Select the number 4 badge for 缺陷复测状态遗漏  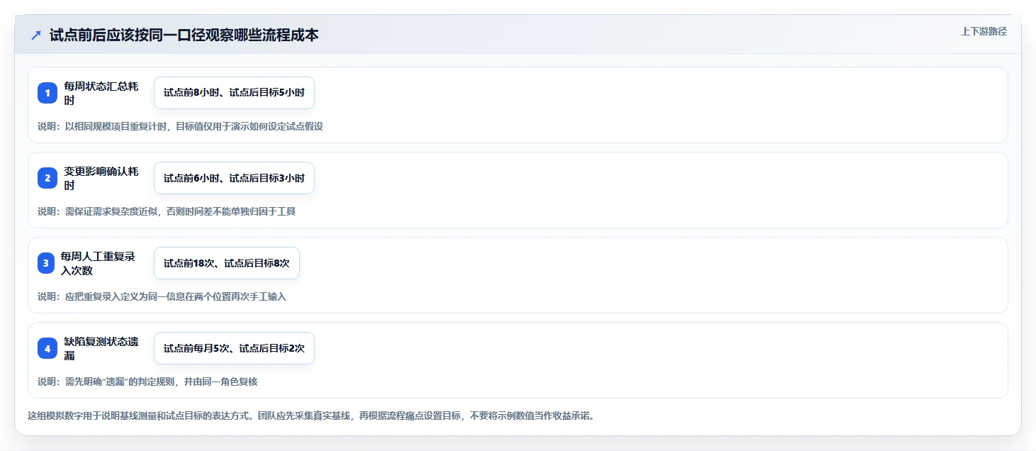(x=47, y=348)
